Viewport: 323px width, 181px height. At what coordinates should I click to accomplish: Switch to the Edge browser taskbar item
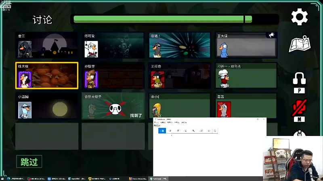(x=16, y=179)
